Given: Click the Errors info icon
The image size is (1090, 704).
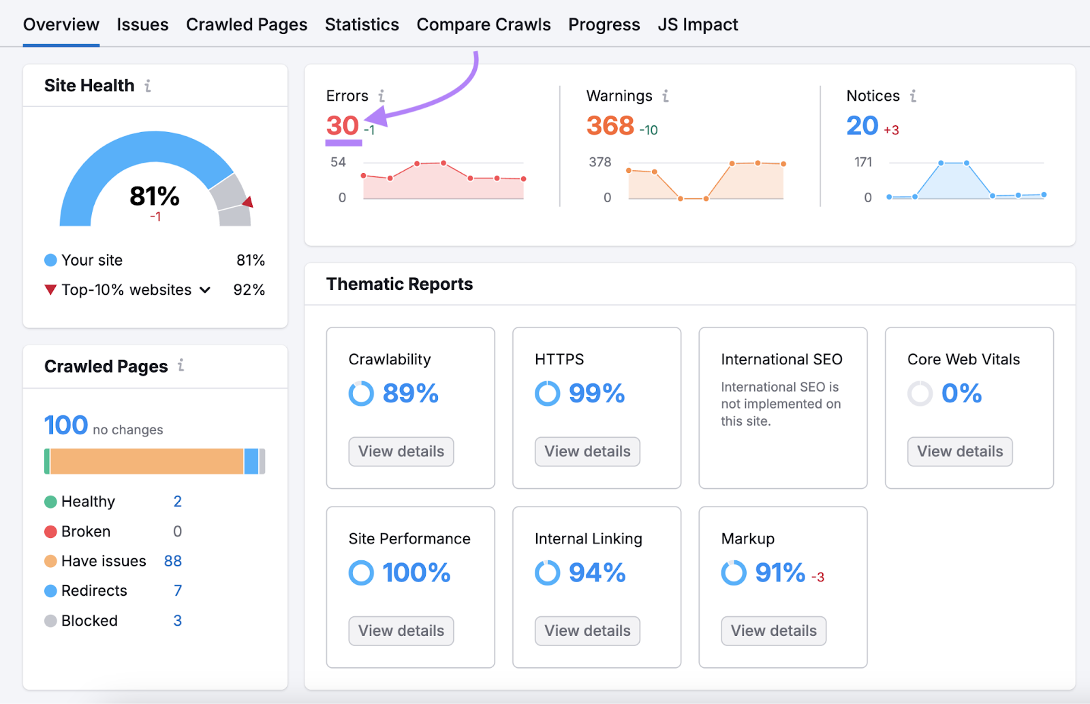Looking at the screenshot, I should [x=381, y=96].
